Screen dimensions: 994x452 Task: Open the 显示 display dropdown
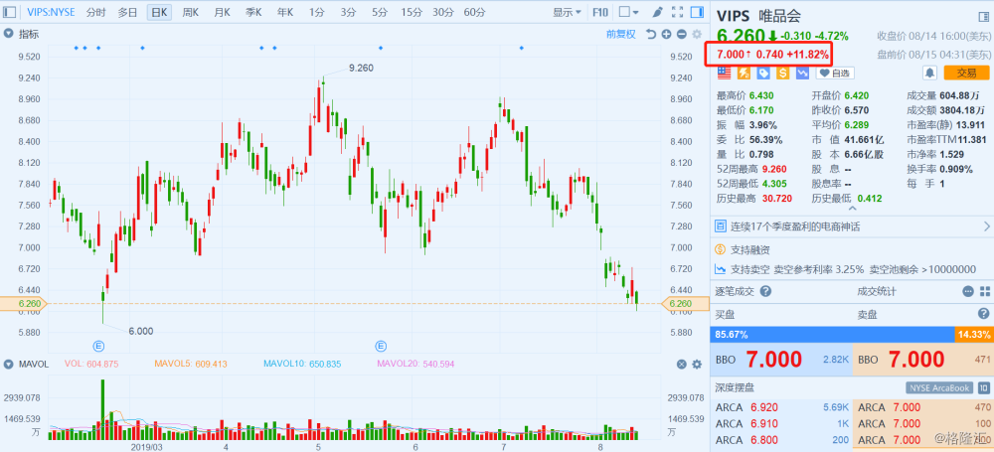(568, 13)
